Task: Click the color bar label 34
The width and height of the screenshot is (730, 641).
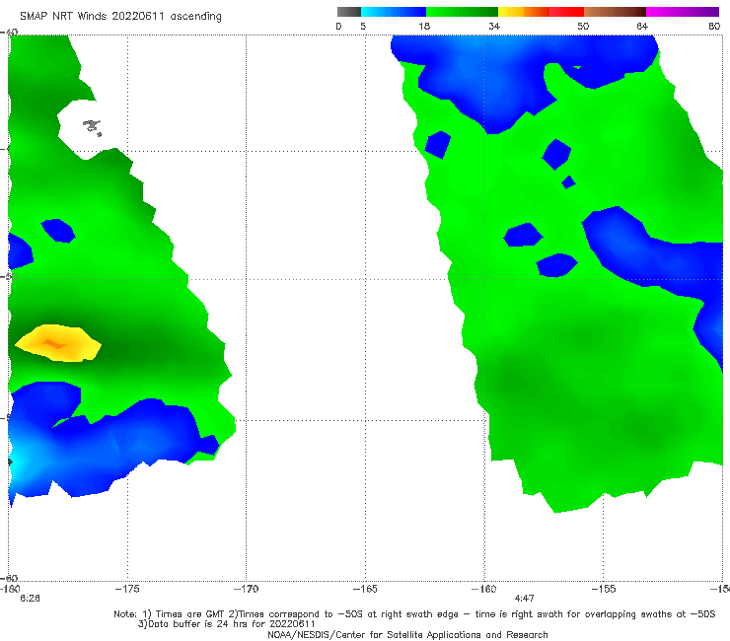Action: coord(494,27)
